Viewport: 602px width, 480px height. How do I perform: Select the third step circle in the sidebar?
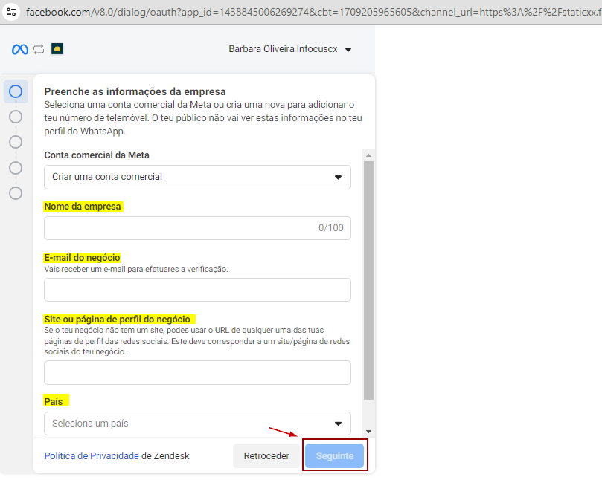click(16, 142)
